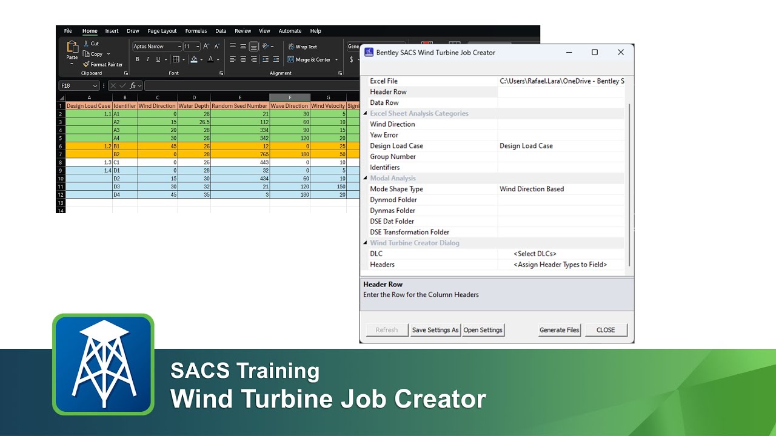Open the File menu in Excel
This screenshot has width=776, height=436.
(x=68, y=31)
